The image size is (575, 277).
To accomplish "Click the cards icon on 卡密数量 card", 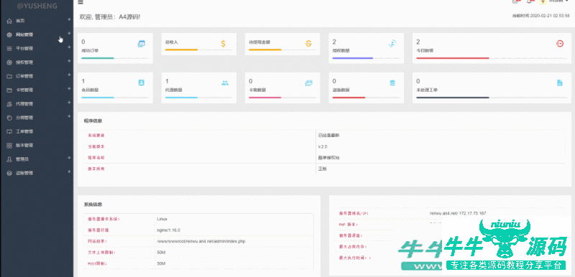I will [x=309, y=83].
